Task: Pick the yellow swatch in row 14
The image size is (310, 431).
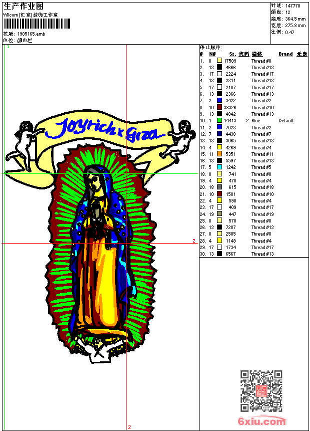Action: (x=219, y=147)
